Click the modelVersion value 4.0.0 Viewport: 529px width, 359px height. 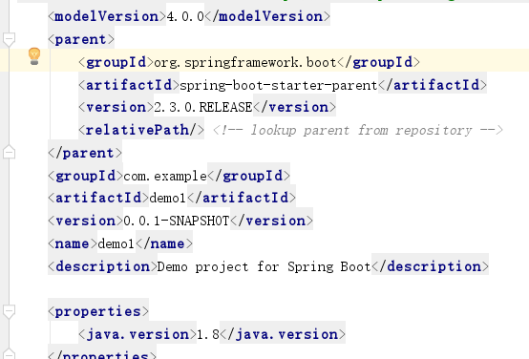click(185, 16)
